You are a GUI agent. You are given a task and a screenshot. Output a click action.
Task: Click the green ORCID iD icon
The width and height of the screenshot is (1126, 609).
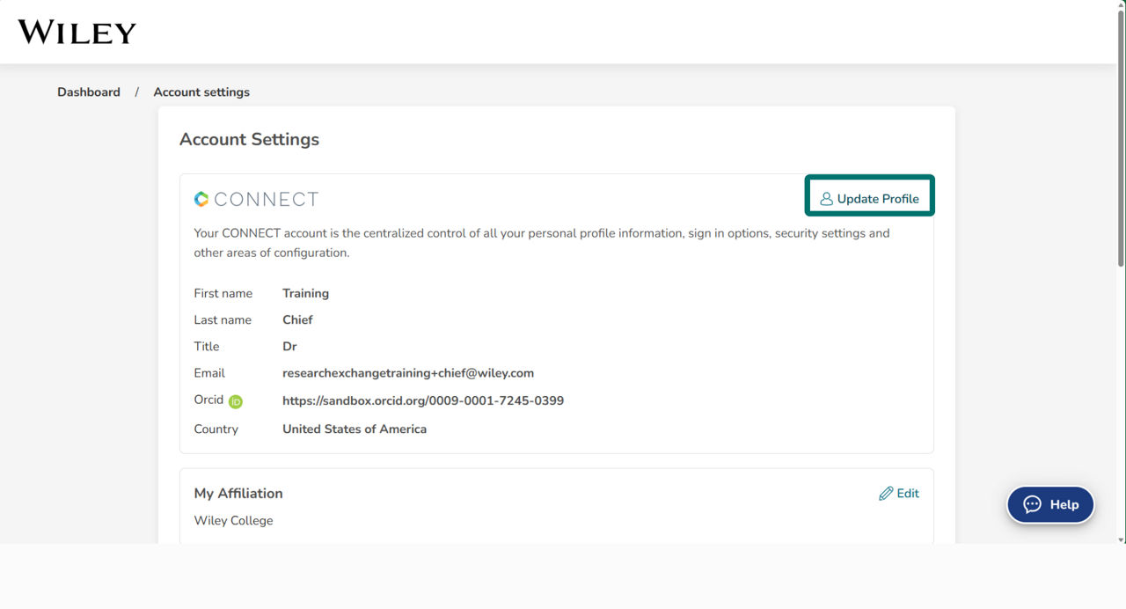tap(236, 401)
